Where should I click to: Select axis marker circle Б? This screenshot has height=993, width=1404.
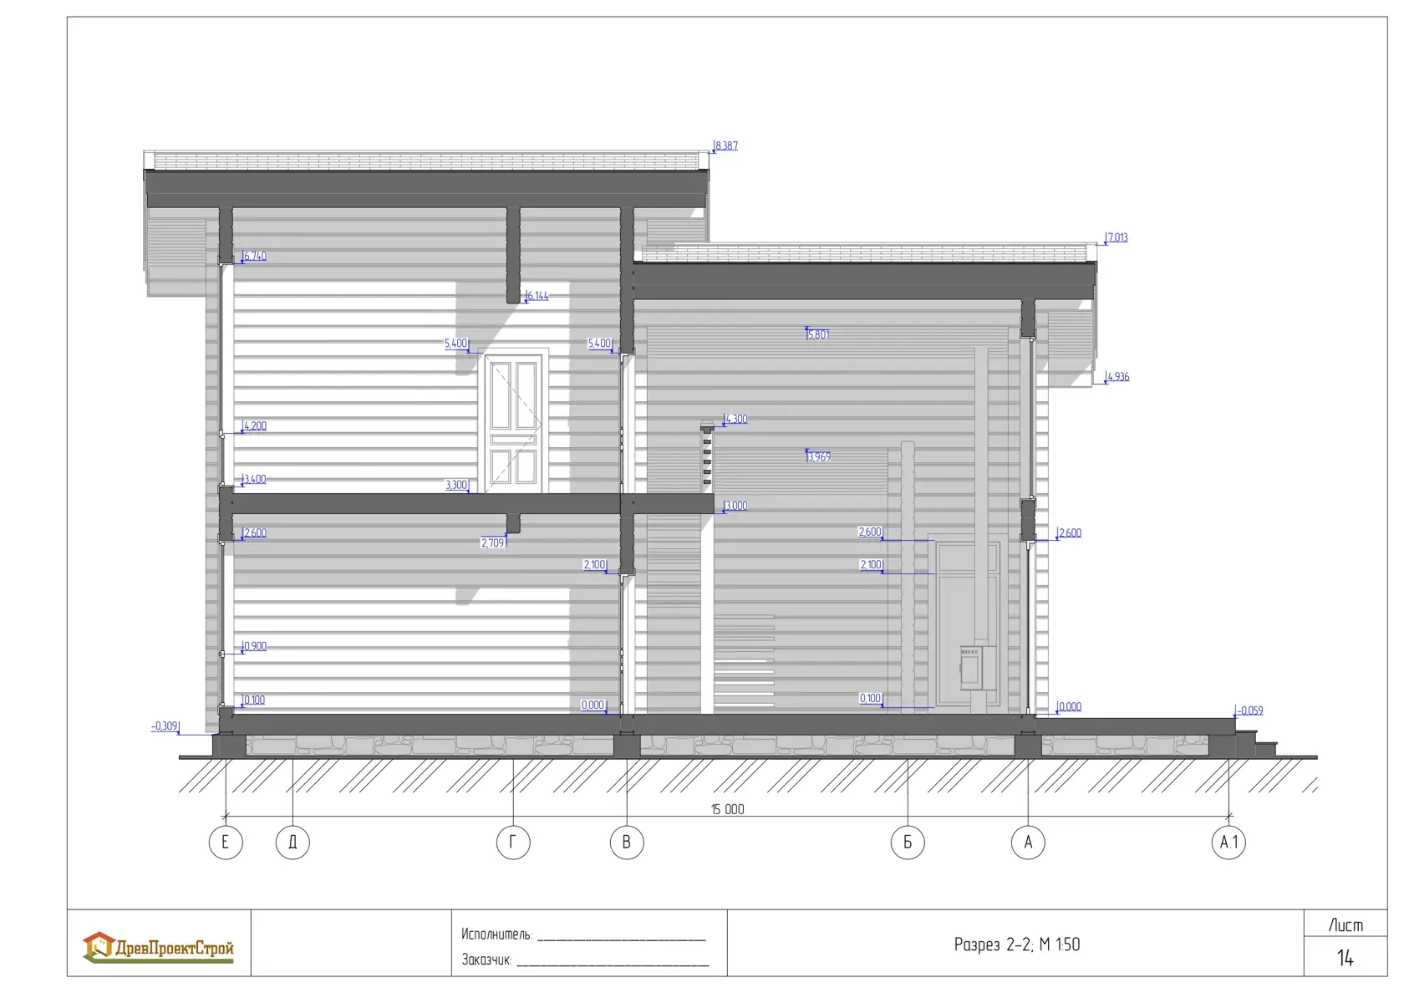tap(908, 842)
